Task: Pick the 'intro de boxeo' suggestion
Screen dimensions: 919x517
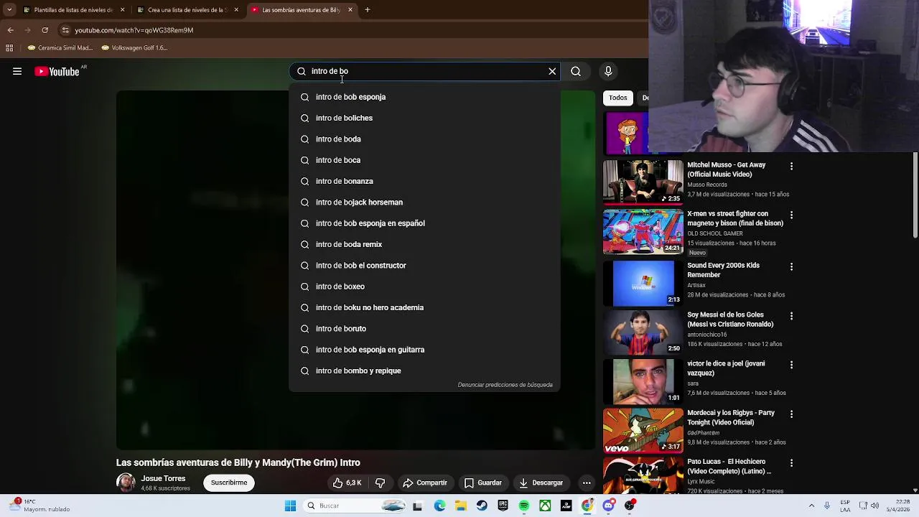Action: pos(424,287)
